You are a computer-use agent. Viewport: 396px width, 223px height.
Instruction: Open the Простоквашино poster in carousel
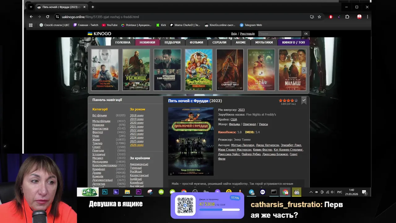(199, 70)
